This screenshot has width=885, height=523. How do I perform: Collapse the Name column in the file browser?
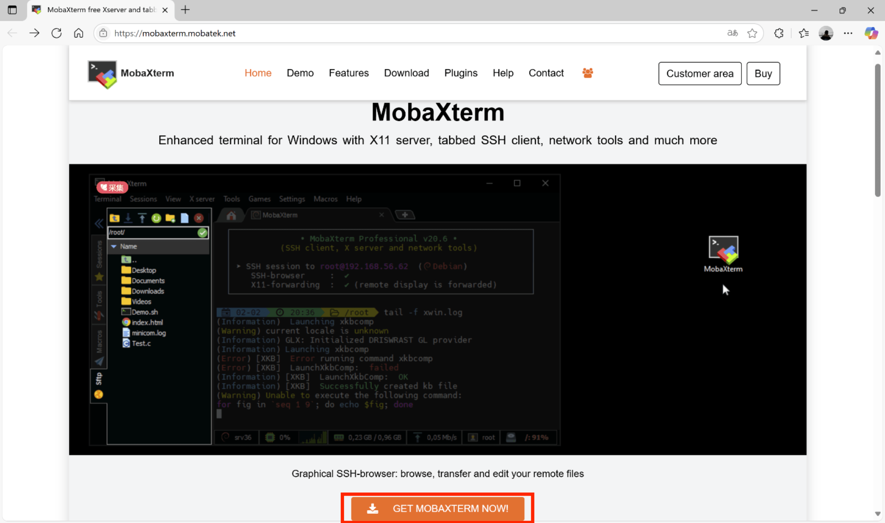point(114,247)
